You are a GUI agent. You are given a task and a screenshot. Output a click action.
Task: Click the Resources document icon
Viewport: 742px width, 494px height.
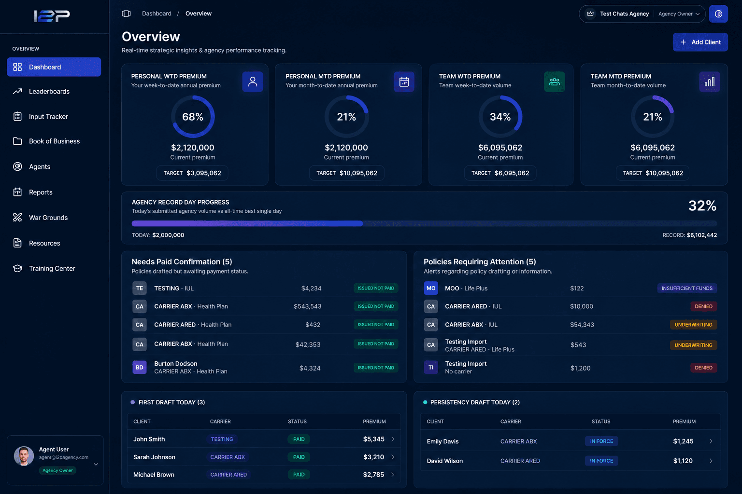(17, 243)
